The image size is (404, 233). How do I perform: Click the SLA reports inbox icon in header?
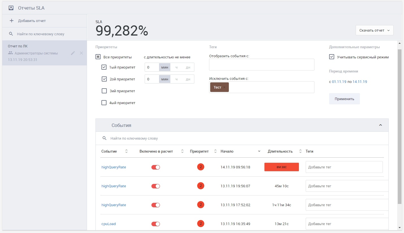pyautogui.click(x=11, y=8)
